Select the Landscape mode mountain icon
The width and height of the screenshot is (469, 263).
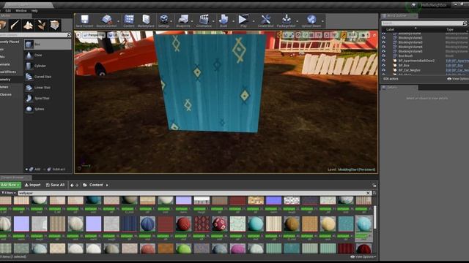(x=29, y=25)
